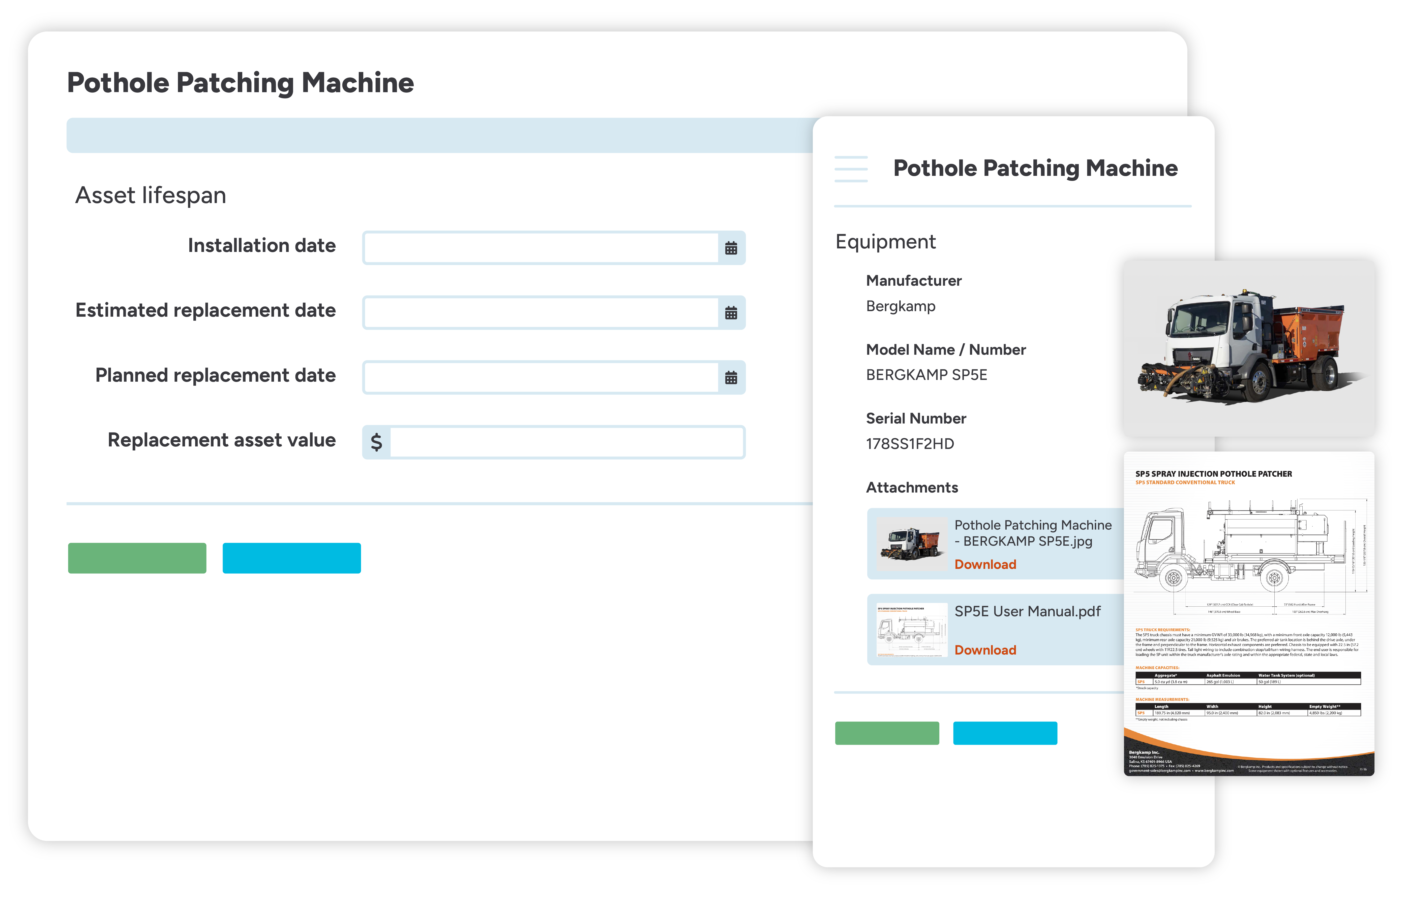Click the blue button in main form

click(291, 558)
